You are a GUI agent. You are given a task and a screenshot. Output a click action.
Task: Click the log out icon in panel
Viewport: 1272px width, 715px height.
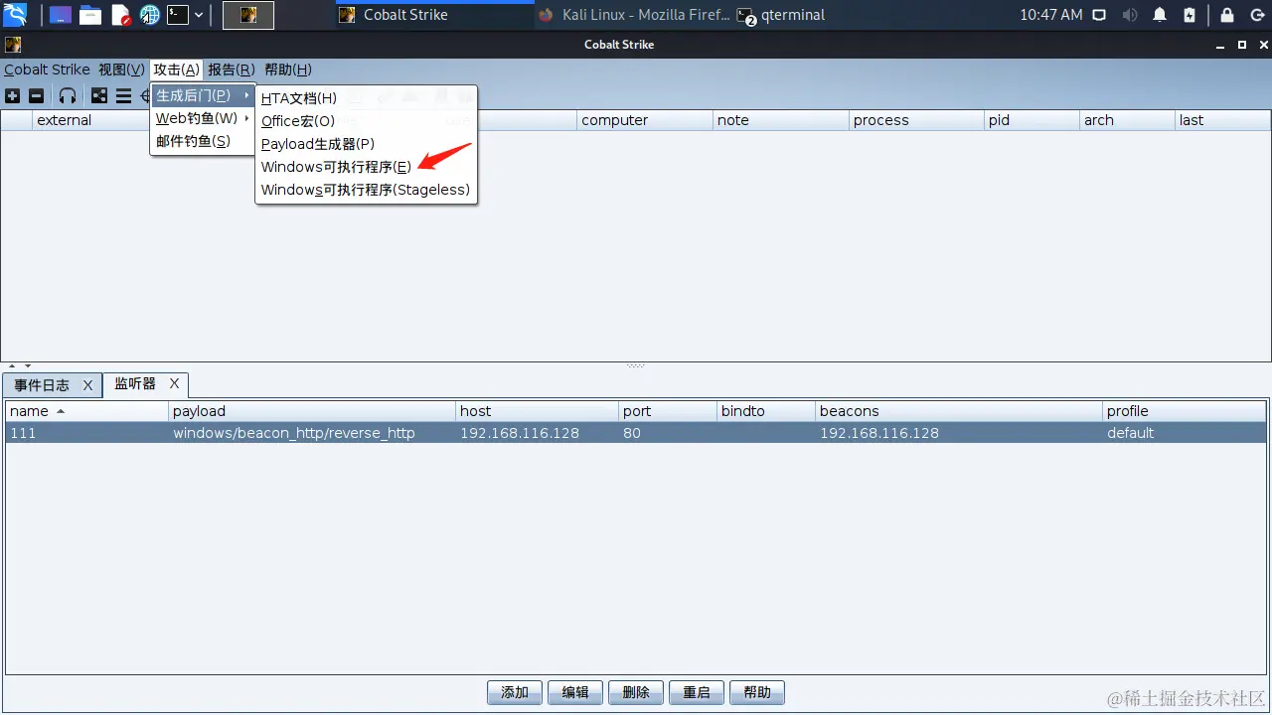click(x=1255, y=15)
